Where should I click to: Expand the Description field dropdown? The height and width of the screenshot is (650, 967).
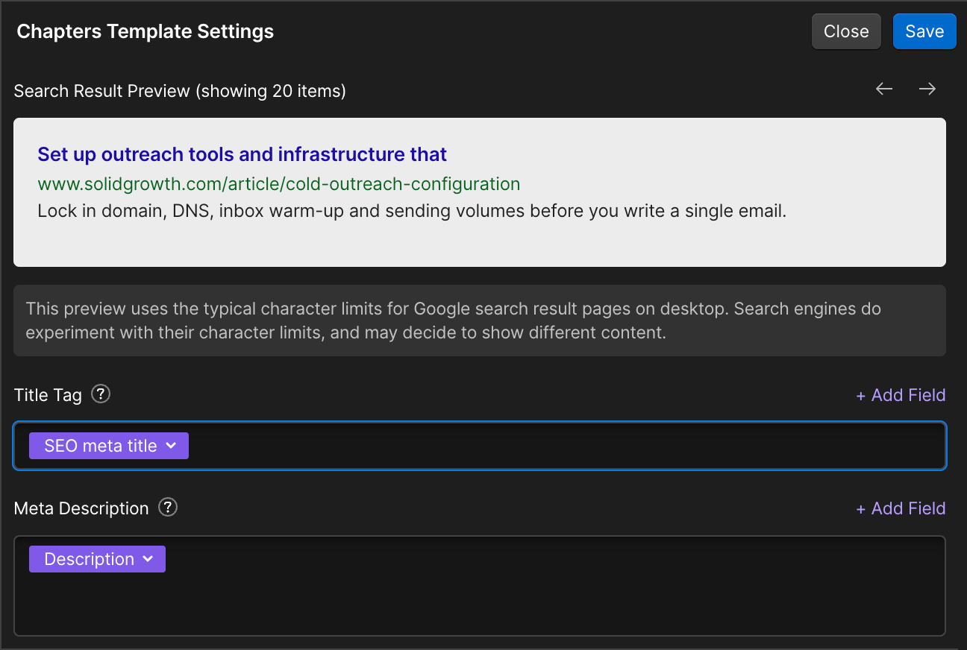[148, 559]
